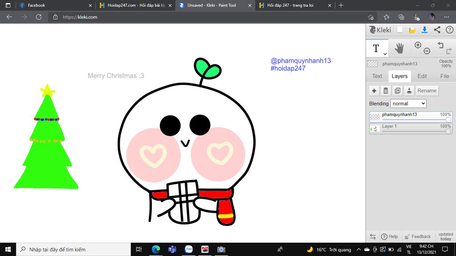This screenshot has height=256, width=456.
Task: Flip the panel side with arrows icon
Action: [x=373, y=236]
